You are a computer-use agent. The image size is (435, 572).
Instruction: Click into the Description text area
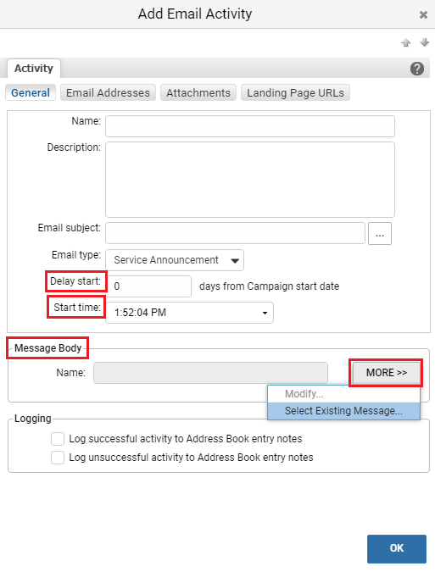pyautogui.click(x=250, y=180)
